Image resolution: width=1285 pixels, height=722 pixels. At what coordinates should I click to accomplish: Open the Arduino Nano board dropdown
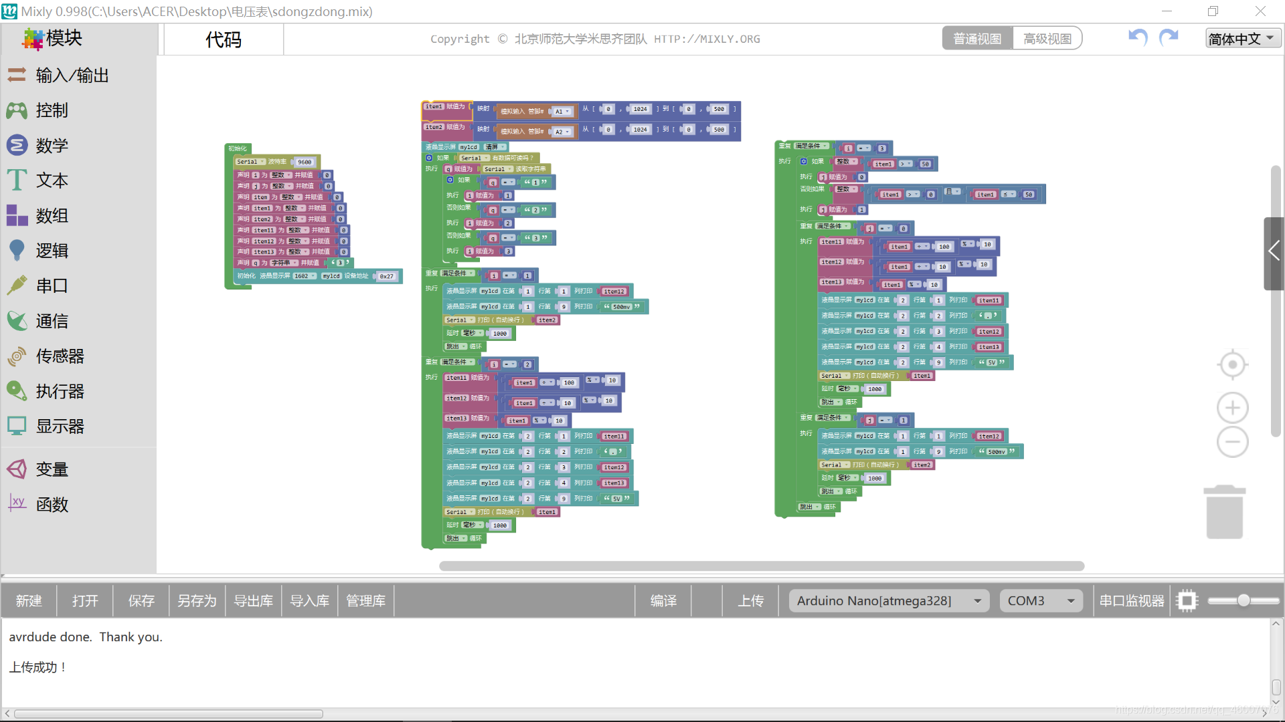pos(888,600)
